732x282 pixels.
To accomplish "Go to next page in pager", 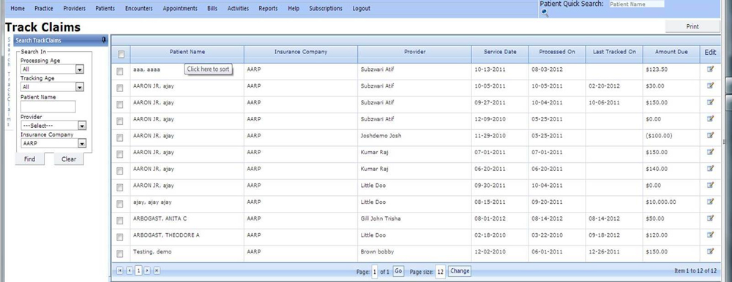I will (147, 270).
